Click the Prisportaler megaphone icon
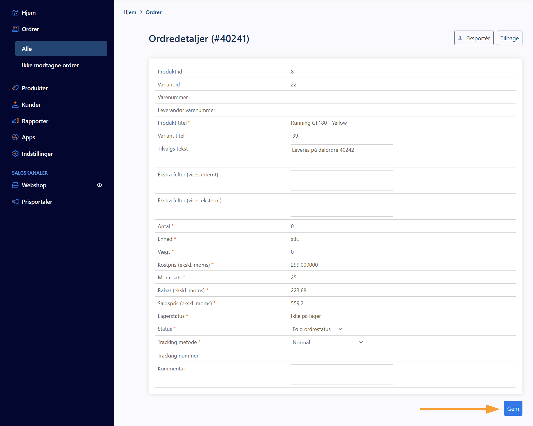Image resolution: width=533 pixels, height=426 pixels. (x=15, y=202)
